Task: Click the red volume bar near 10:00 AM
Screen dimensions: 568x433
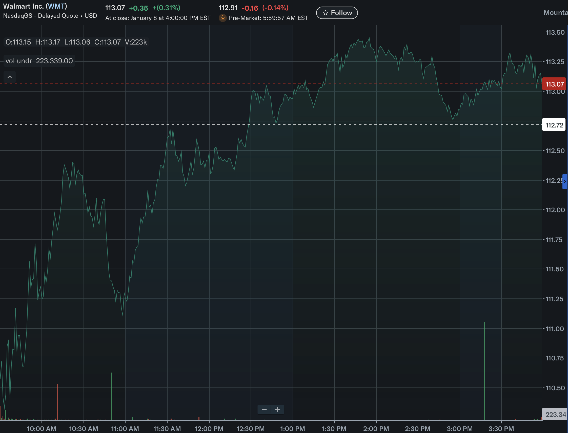Action: (57, 402)
